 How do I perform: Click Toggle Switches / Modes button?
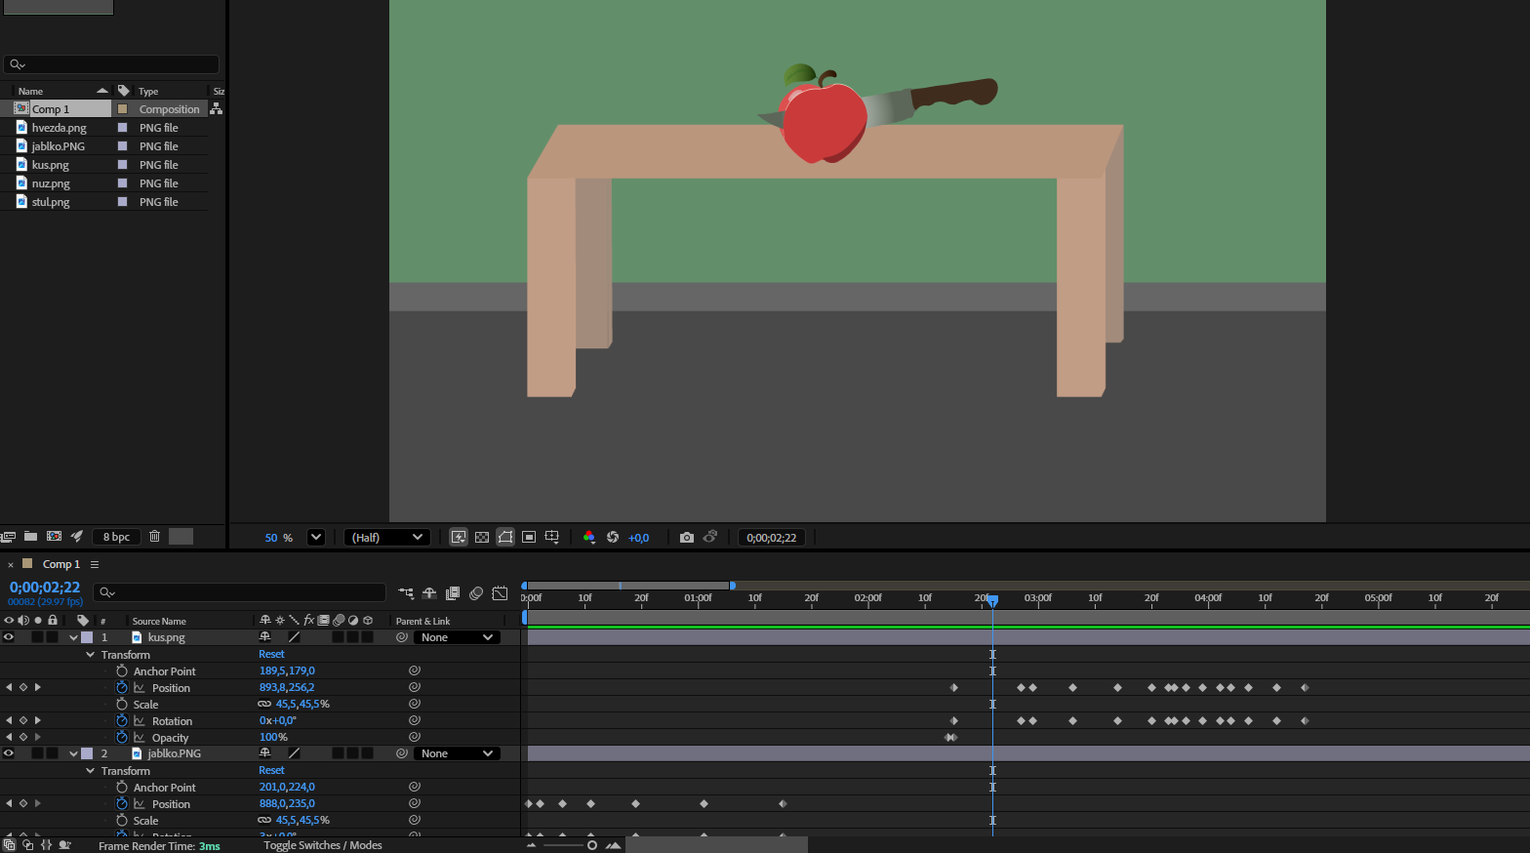[x=322, y=845]
